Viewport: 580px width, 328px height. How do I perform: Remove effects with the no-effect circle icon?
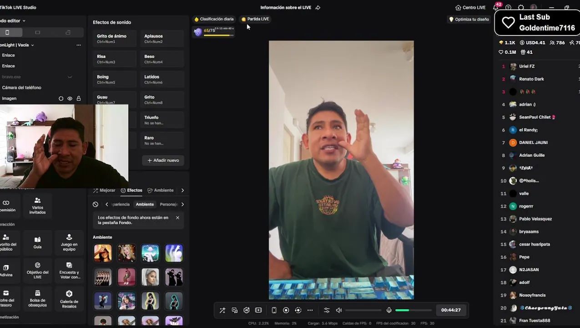tap(96, 205)
